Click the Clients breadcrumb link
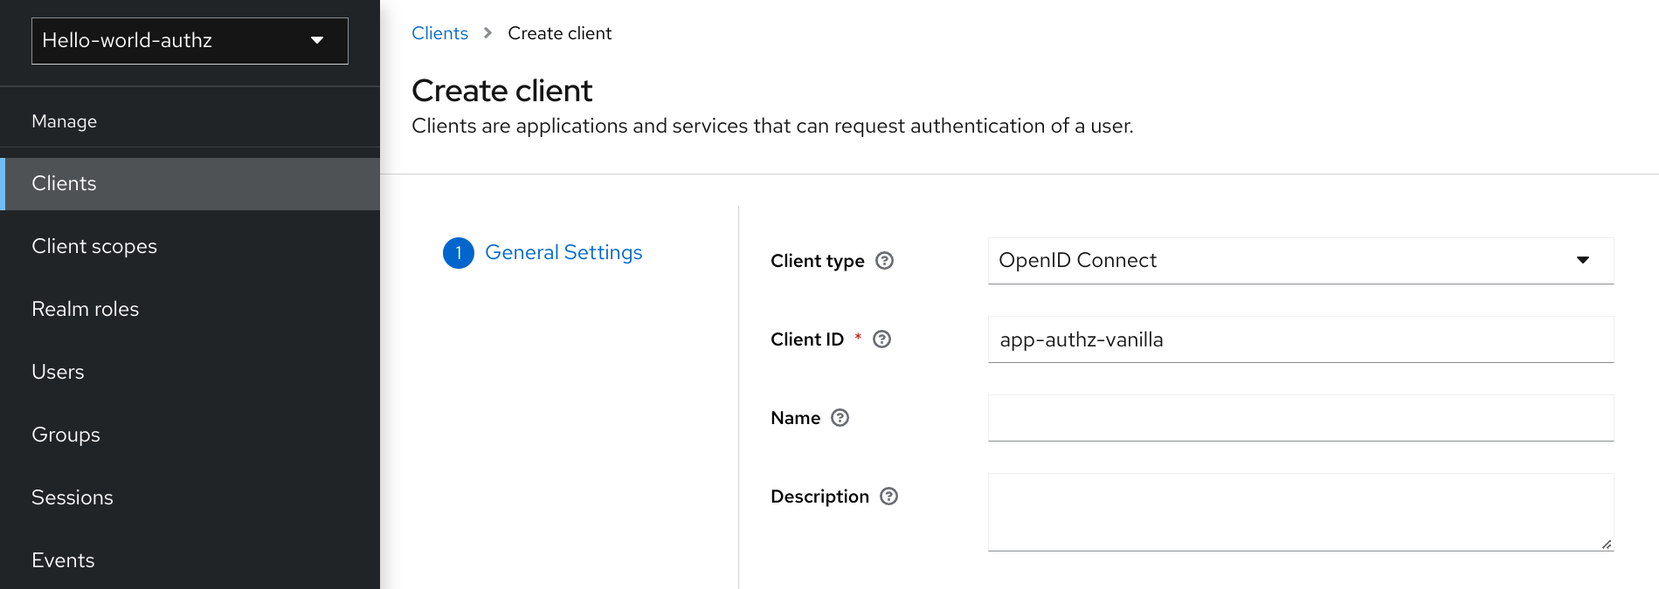1659x589 pixels. click(x=439, y=33)
